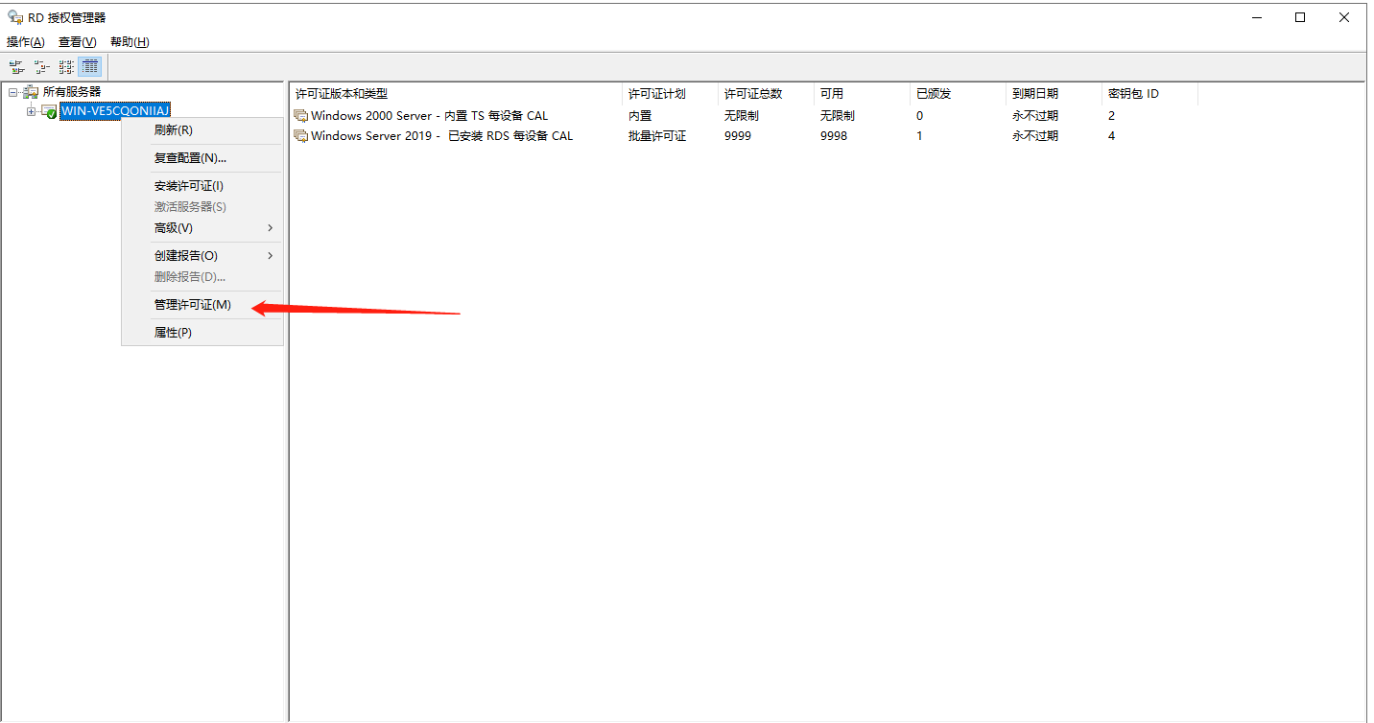This screenshot has height=723, width=1374.
Task: Expand the WIN-VE5CQONIIAJ server node
Action: click(x=31, y=112)
